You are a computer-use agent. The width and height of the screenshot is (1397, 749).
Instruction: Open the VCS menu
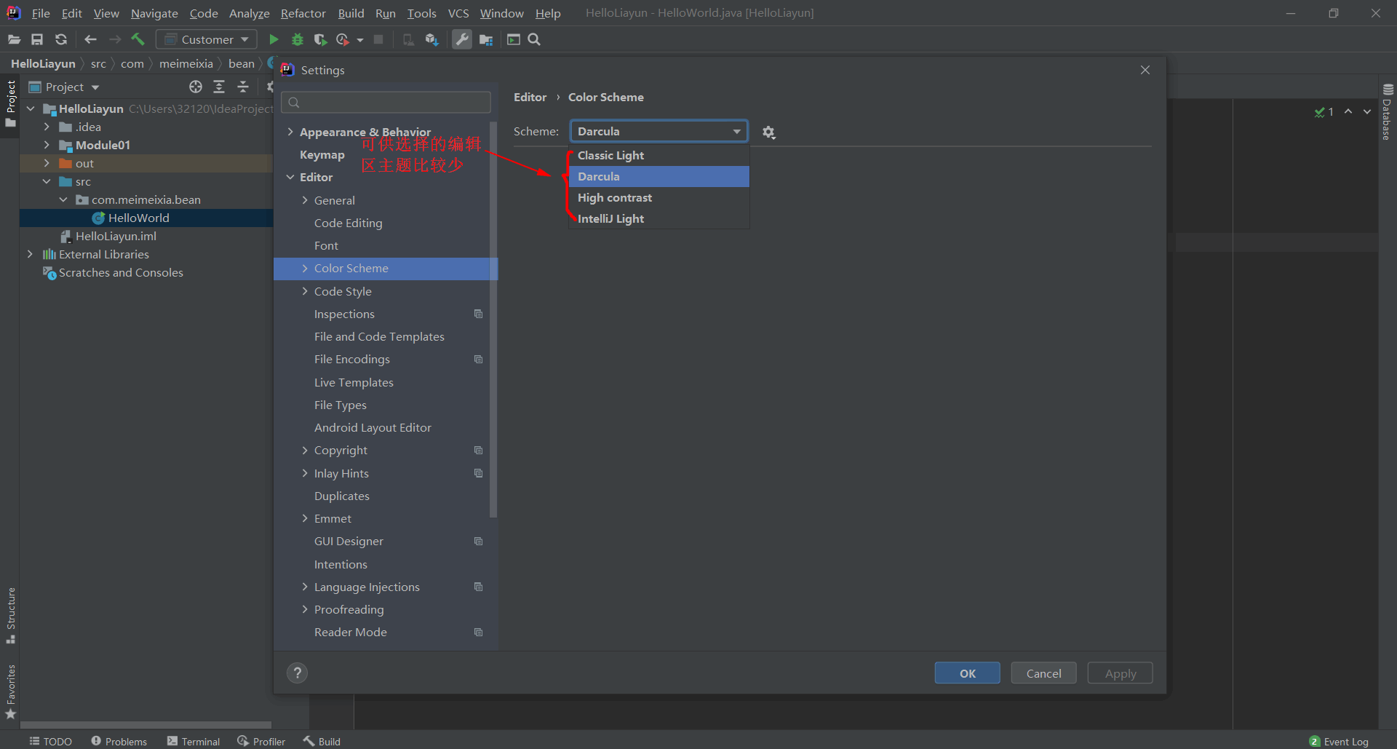coord(458,13)
